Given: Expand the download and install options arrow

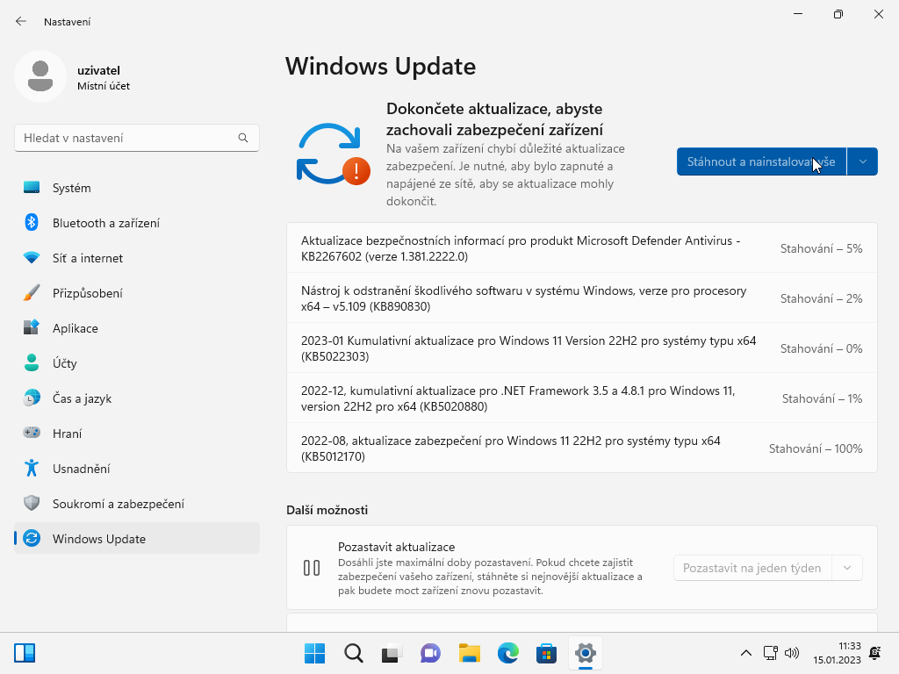Looking at the screenshot, I should point(863,161).
